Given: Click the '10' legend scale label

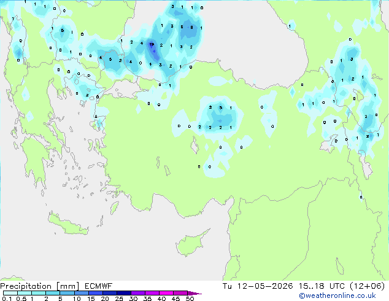Looking at the screenshot, I should 77,299.
